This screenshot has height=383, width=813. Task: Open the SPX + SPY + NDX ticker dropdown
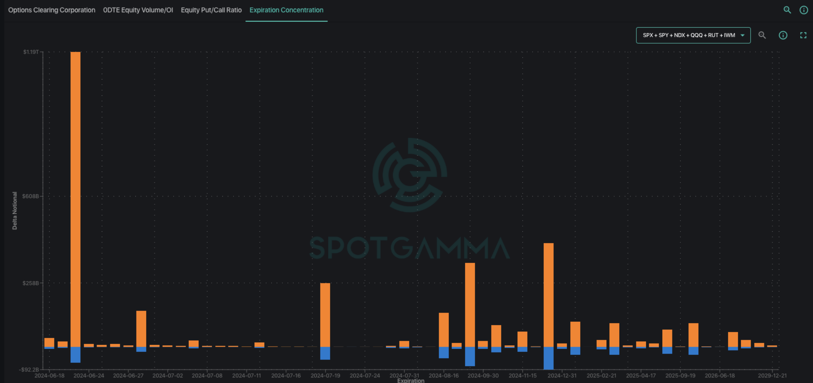[x=689, y=35]
